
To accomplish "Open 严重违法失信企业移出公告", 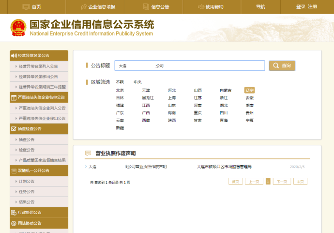I will 39,118.
